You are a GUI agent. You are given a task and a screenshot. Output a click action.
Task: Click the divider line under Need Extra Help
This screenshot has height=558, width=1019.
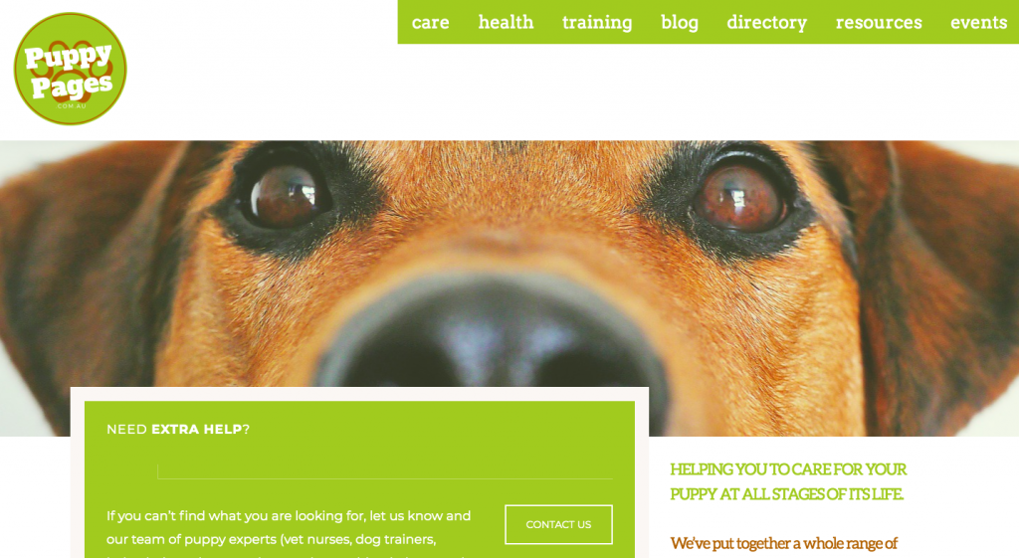pos(385,478)
